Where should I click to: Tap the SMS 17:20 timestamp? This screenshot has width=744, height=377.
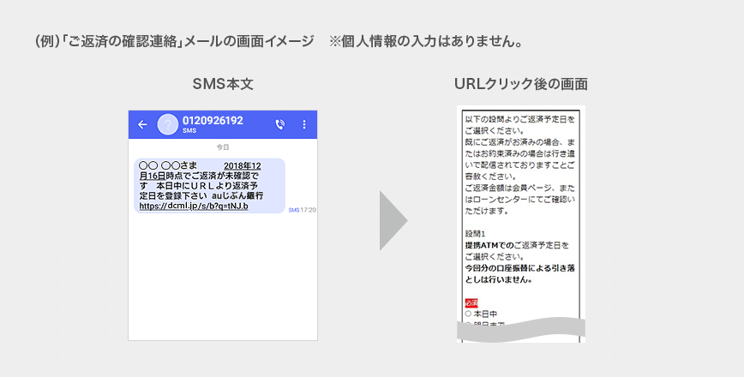tap(303, 210)
